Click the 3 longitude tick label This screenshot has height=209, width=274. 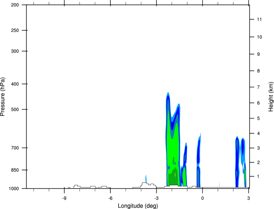tap(249, 198)
